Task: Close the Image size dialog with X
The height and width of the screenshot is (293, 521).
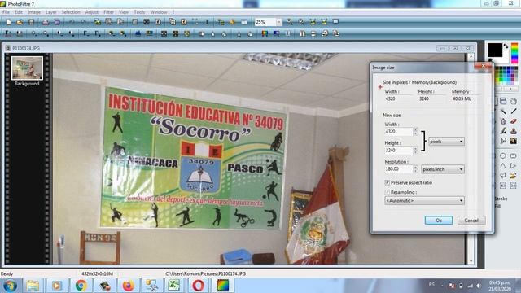Action: tap(484, 66)
